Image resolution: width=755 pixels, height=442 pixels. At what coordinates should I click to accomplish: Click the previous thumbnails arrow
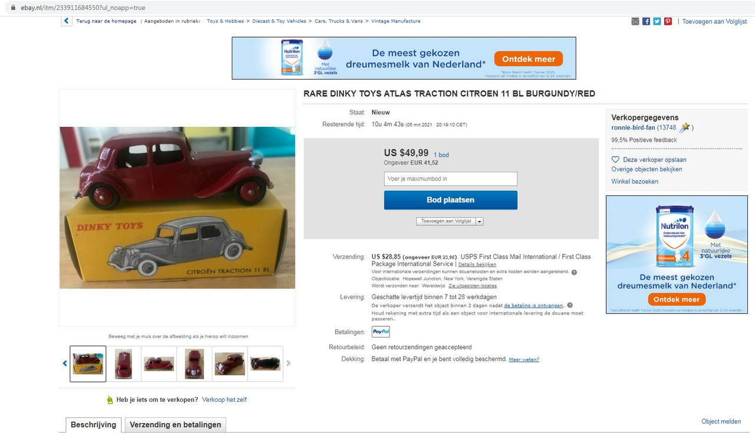pos(65,364)
